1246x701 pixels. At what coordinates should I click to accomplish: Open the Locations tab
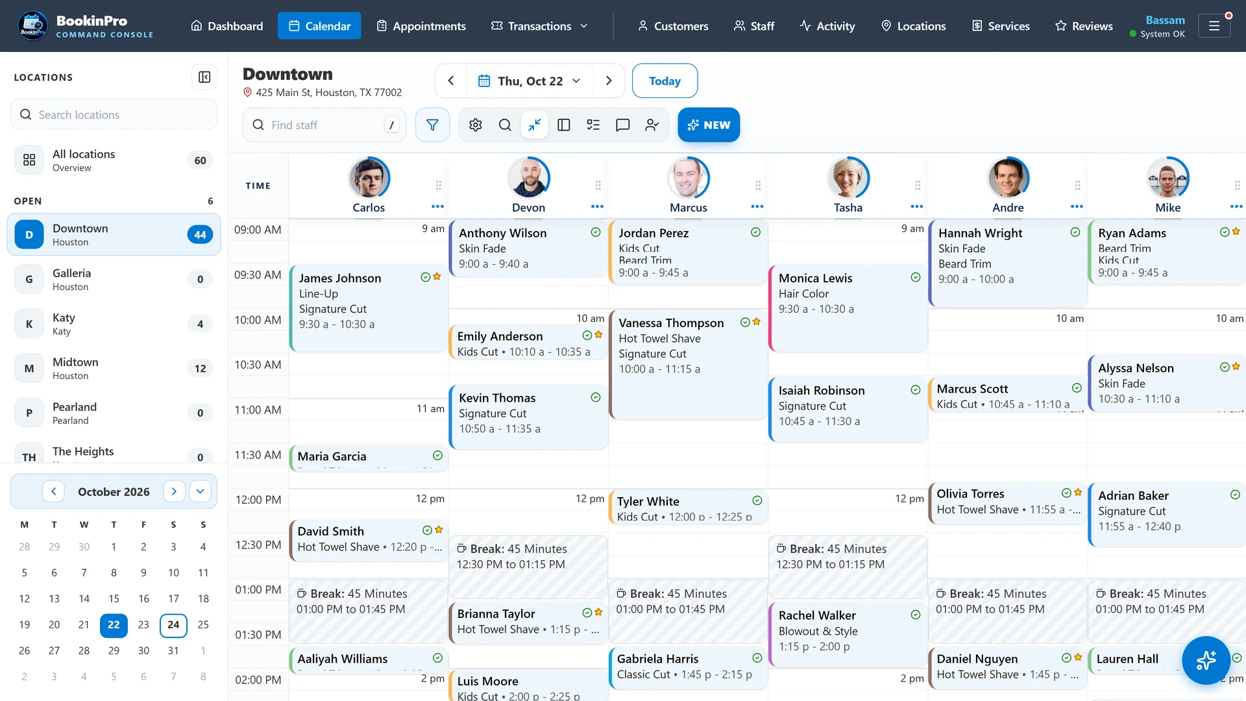pyautogui.click(x=914, y=26)
